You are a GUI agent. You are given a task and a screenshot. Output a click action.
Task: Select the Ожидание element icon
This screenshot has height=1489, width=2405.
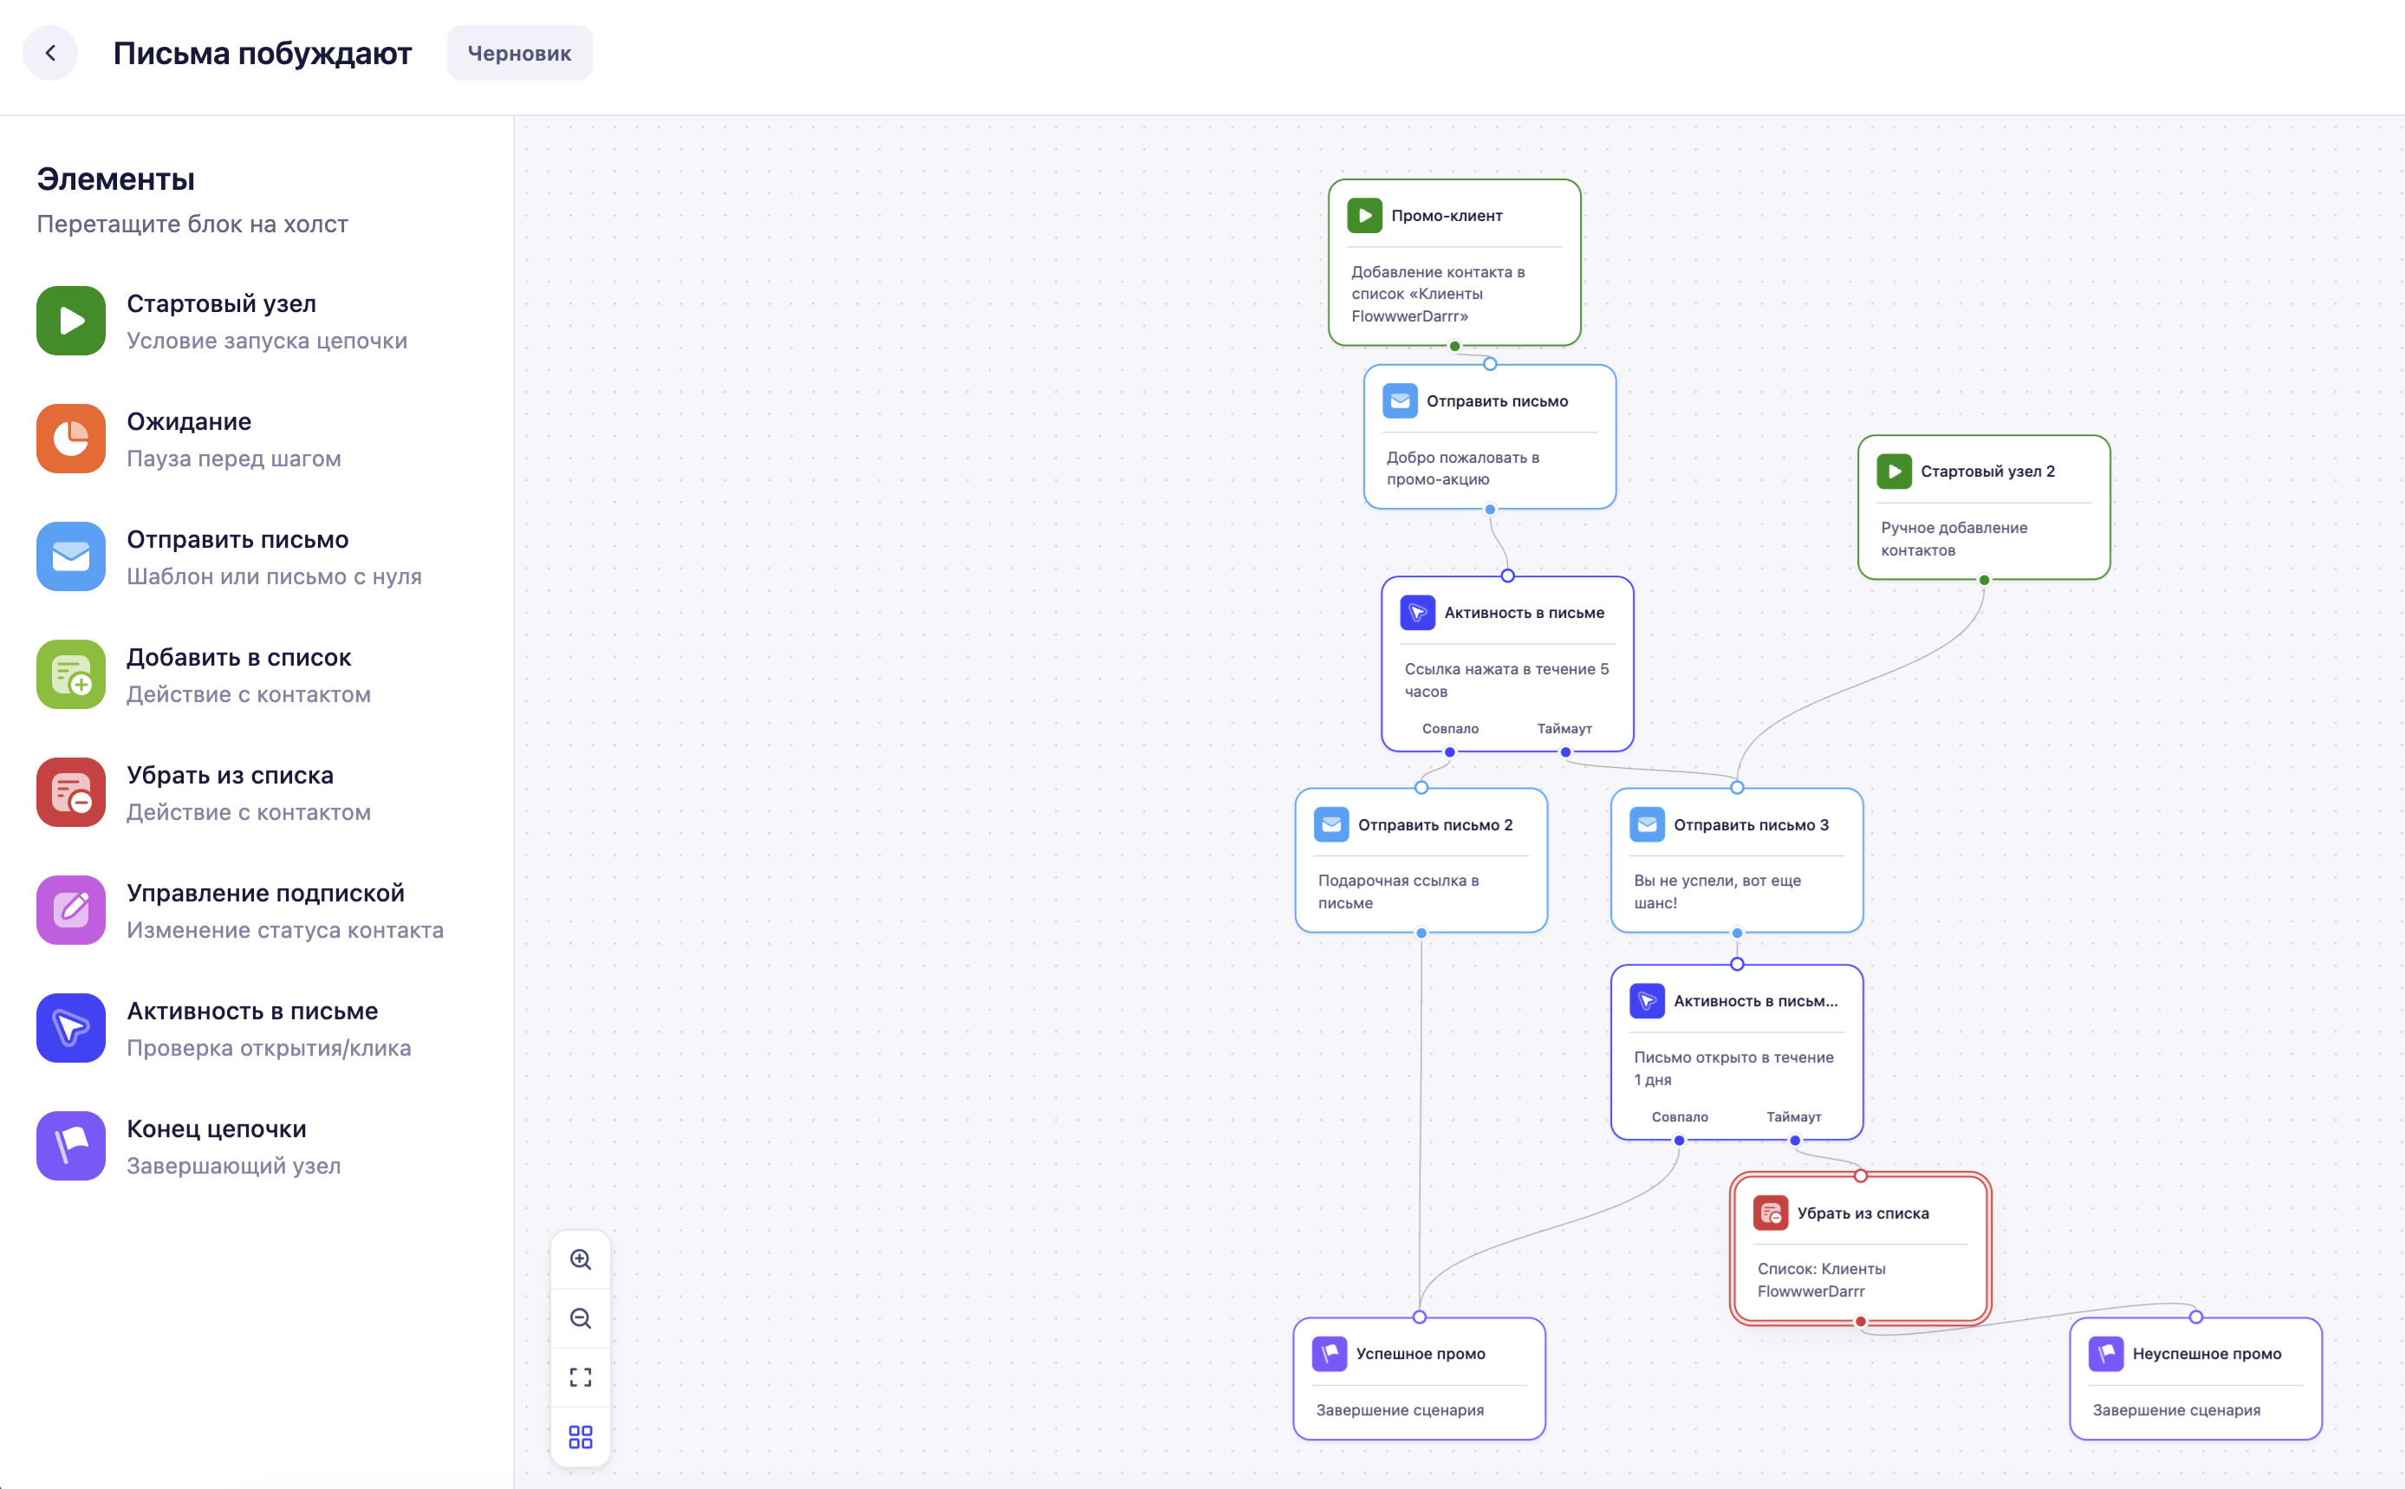[71, 439]
